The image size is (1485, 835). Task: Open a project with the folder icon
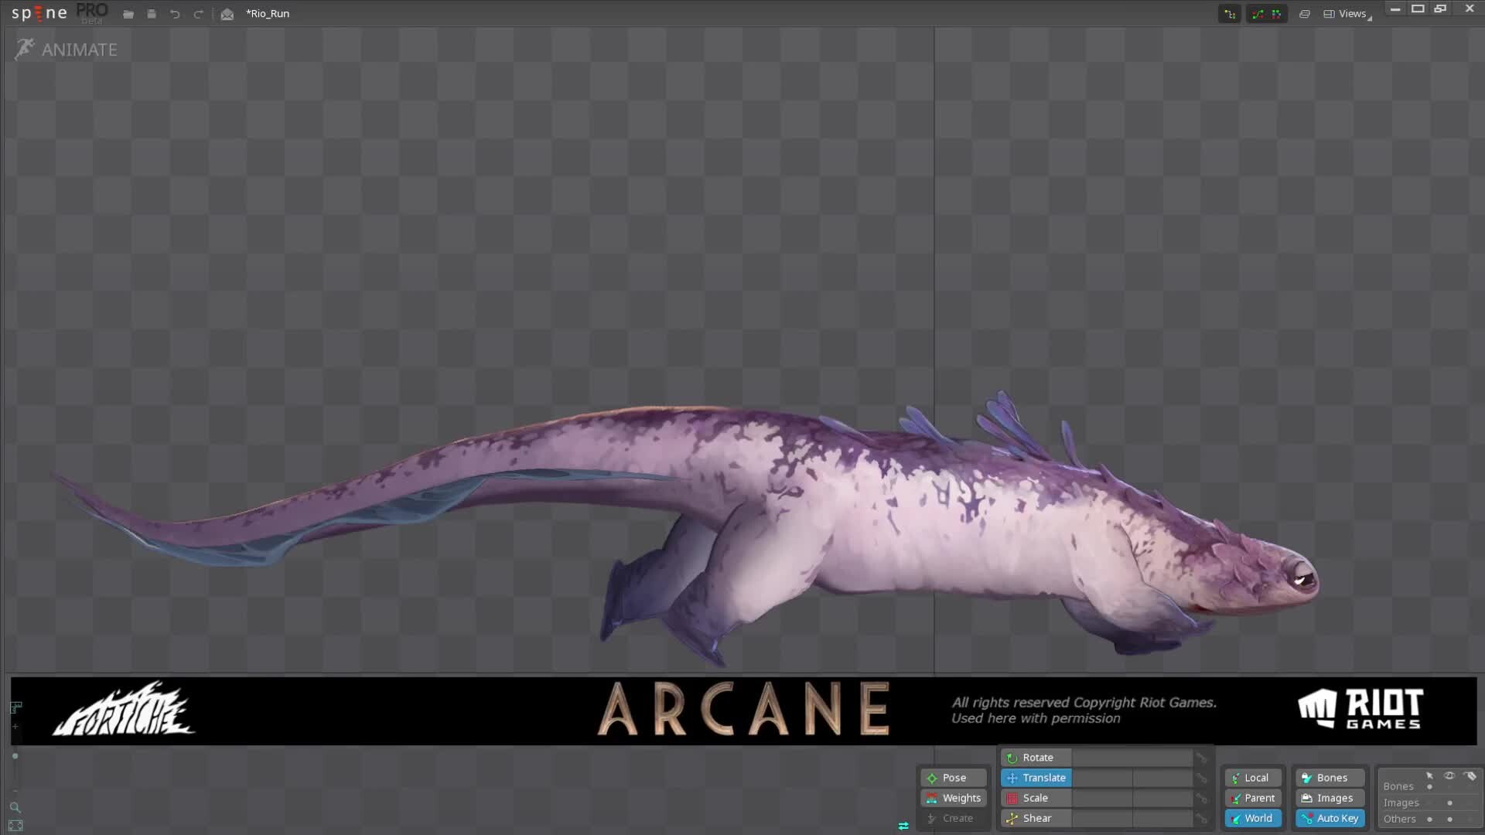point(128,13)
